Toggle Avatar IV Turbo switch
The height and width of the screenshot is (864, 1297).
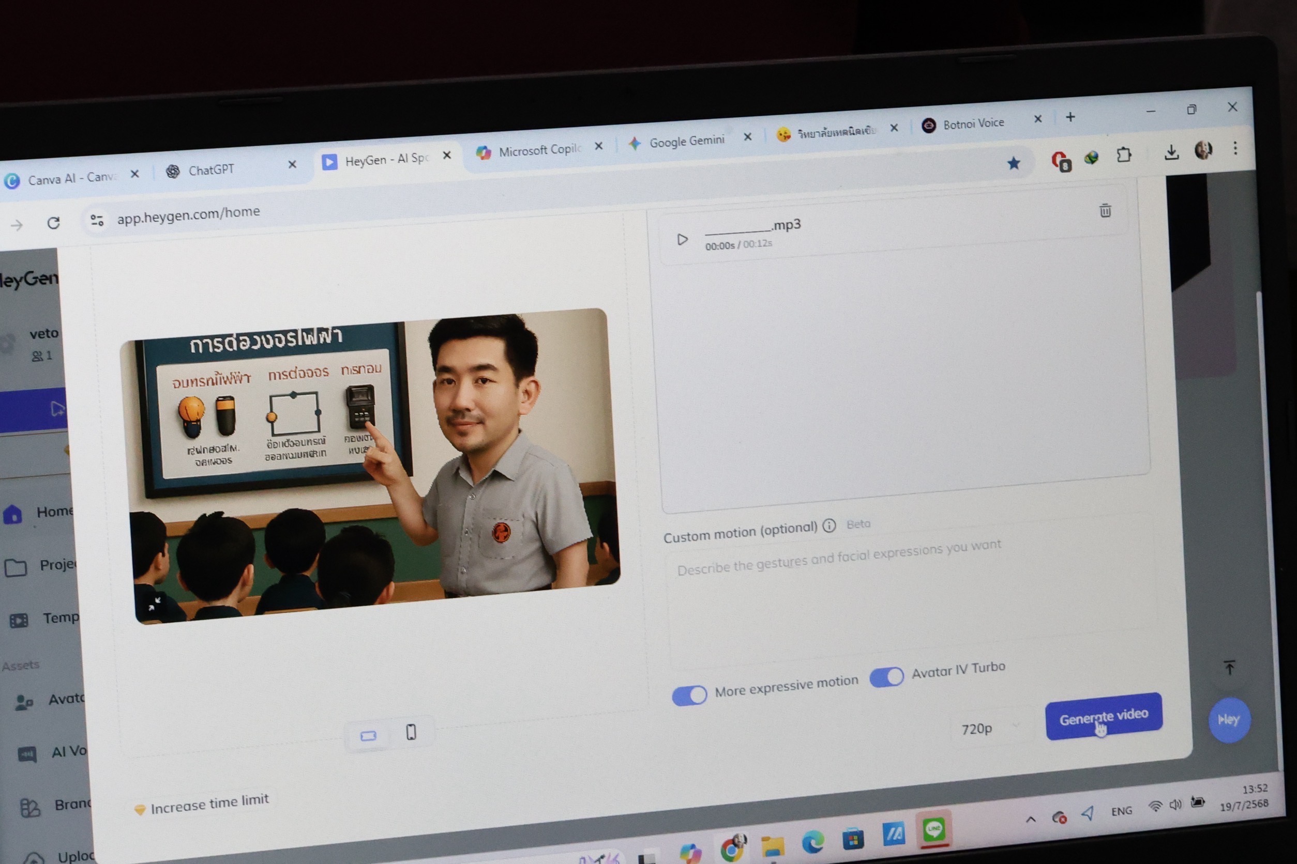[x=886, y=676]
